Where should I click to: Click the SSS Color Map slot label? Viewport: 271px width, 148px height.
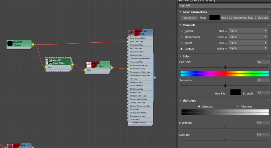coord(136,86)
